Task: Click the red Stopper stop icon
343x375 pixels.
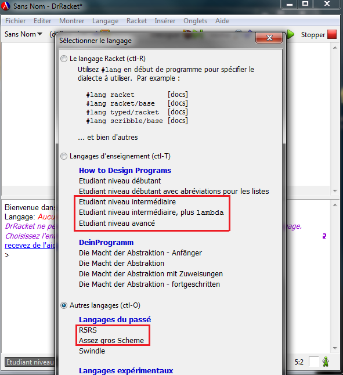Action: click(x=332, y=34)
